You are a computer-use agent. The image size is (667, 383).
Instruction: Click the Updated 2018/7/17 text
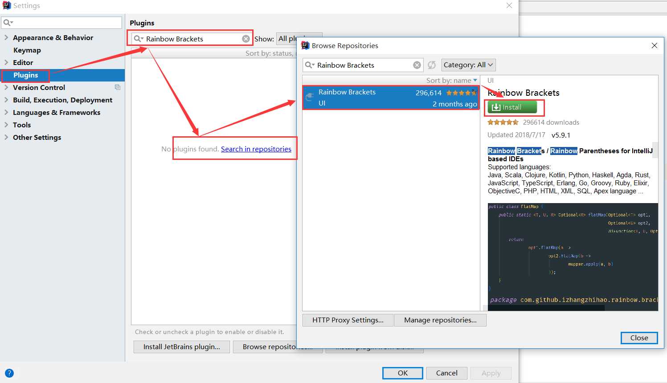(516, 135)
